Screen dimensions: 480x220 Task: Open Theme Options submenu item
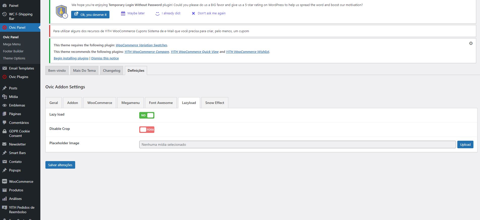tap(14, 58)
